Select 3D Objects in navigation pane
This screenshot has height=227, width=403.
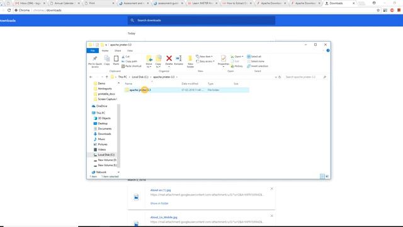point(102,118)
